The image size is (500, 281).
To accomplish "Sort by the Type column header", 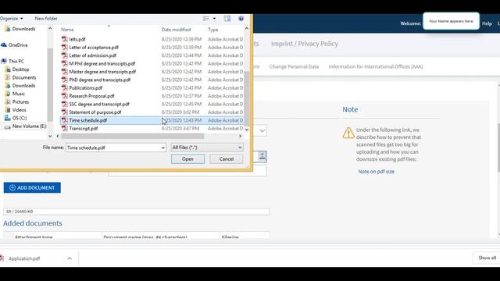I will pyautogui.click(x=213, y=30).
